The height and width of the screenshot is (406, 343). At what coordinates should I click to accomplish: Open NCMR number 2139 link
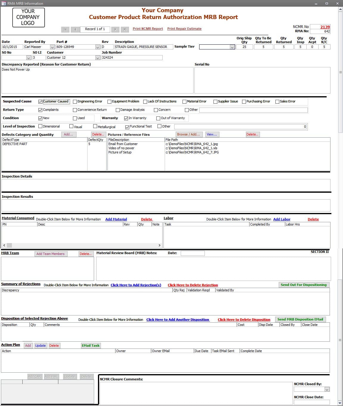pyautogui.click(x=325, y=27)
